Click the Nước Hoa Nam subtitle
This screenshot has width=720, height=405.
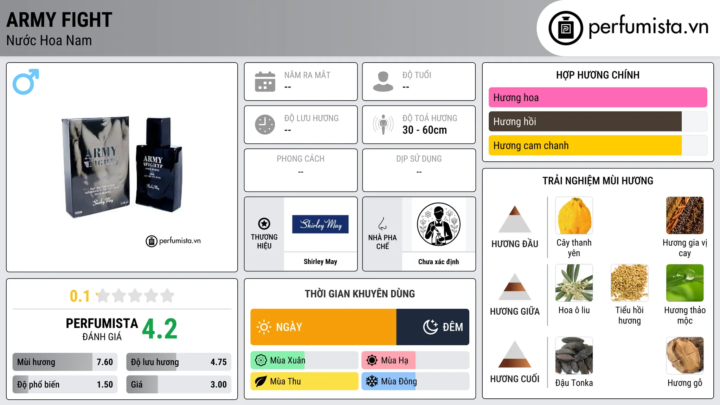(49, 41)
